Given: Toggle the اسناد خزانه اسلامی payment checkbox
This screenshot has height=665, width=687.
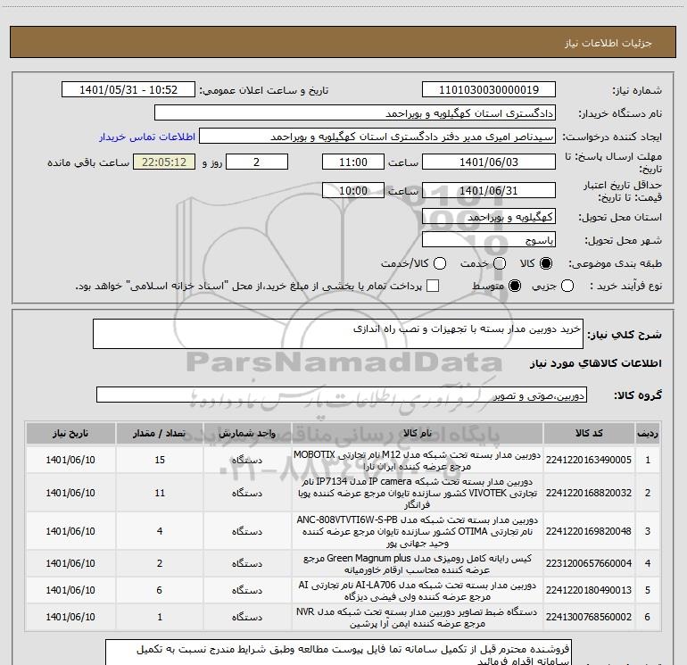Looking at the screenshot, I should 433,286.
